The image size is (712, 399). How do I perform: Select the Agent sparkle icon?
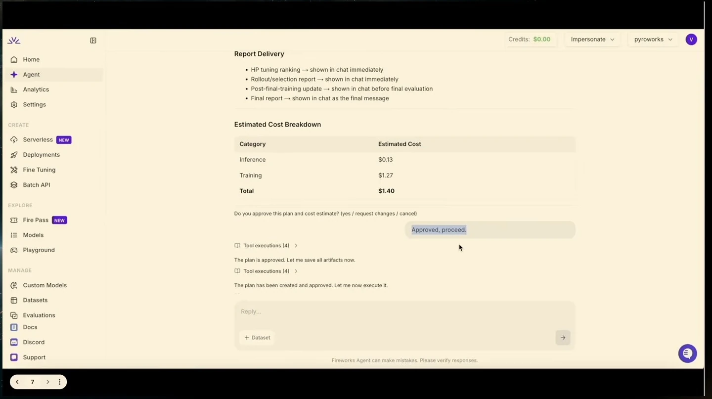click(x=14, y=75)
